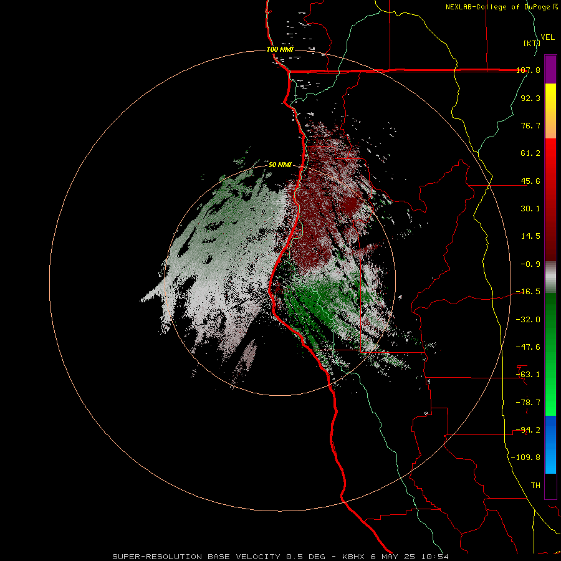This screenshot has height=561, width=561.
Task: Click the 100 NMI range ring label
Action: pyautogui.click(x=280, y=49)
